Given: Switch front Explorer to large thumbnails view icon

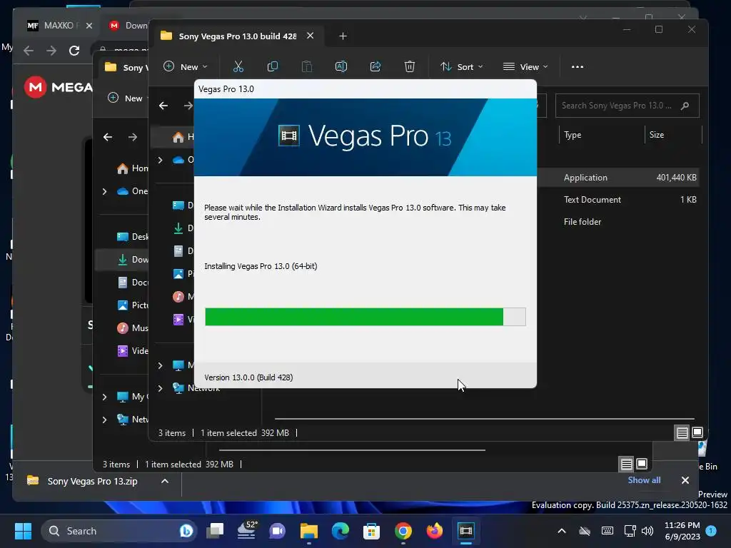Looking at the screenshot, I should point(697,432).
